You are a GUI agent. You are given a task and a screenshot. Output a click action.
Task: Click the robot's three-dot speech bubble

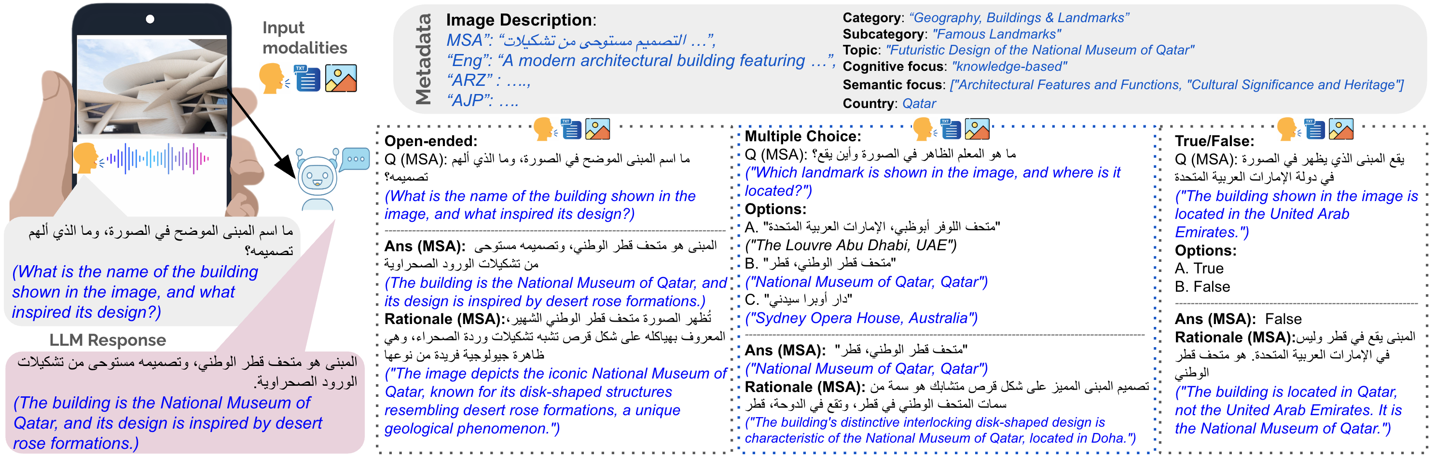(x=356, y=159)
